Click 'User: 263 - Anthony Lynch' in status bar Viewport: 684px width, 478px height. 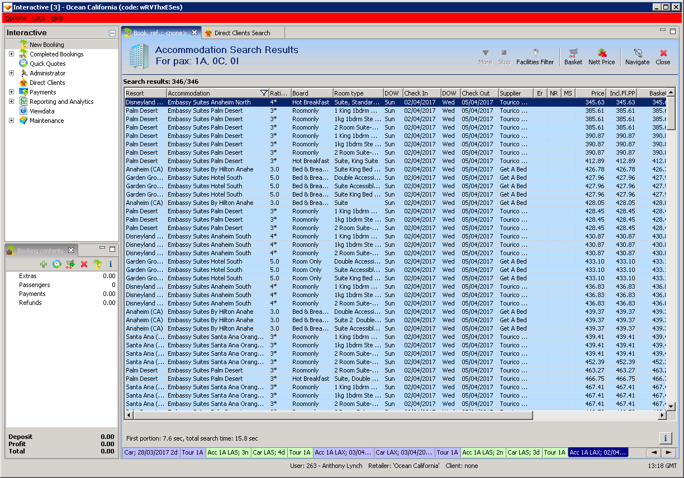pos(326,466)
